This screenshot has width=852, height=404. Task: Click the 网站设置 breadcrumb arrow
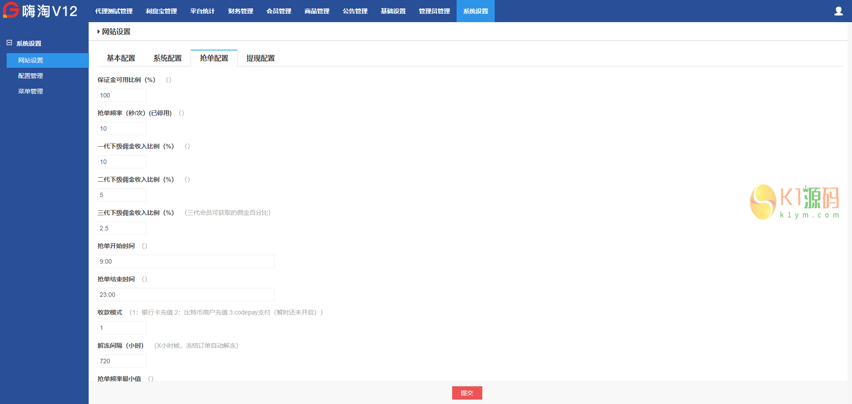(x=98, y=31)
